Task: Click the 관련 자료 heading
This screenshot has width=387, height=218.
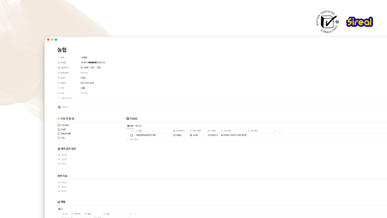Action: coord(62,176)
